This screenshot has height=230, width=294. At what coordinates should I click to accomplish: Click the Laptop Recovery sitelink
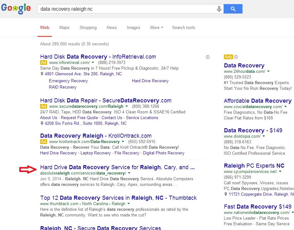tap(96, 153)
